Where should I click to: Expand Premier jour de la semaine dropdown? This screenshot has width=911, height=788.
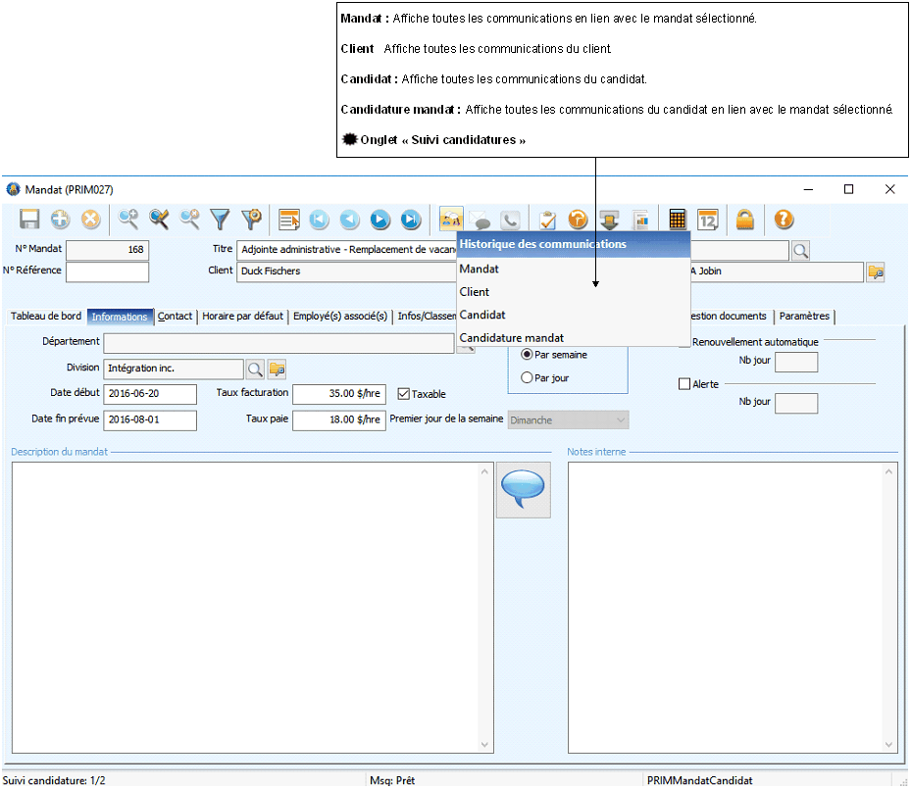click(x=620, y=419)
